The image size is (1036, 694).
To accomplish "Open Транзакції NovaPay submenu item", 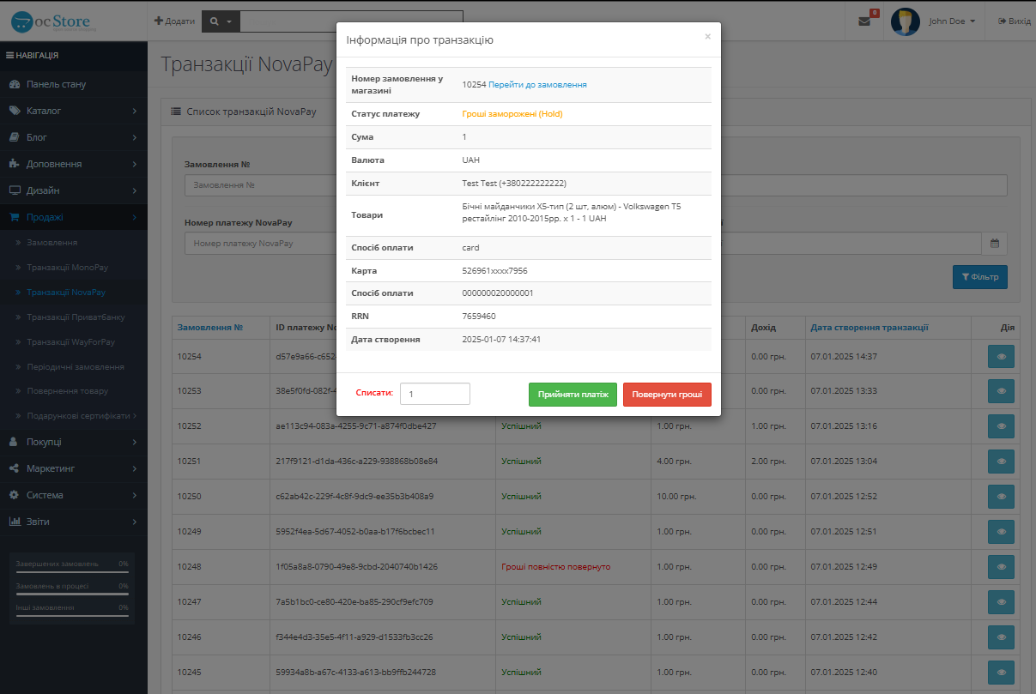I will point(74,293).
